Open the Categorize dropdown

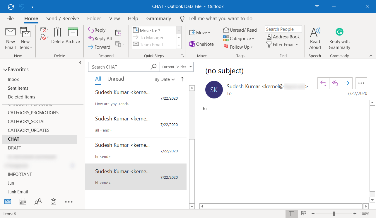coord(239,39)
